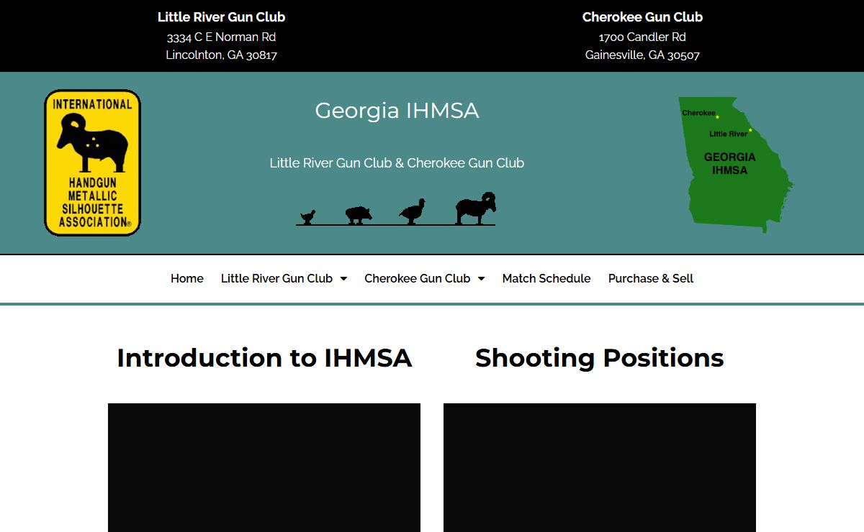The height and width of the screenshot is (532, 864).
Task: Select the Lincolnton, GA 30817 text
Action: (x=221, y=55)
